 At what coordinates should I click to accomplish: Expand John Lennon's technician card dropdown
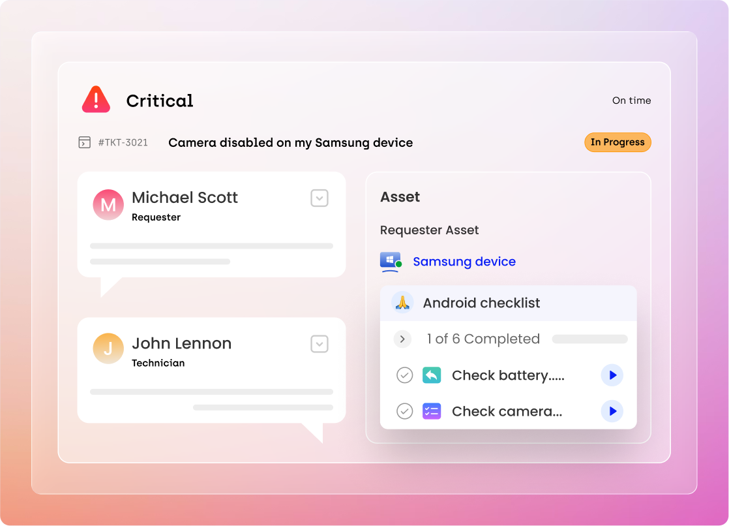pyautogui.click(x=320, y=344)
